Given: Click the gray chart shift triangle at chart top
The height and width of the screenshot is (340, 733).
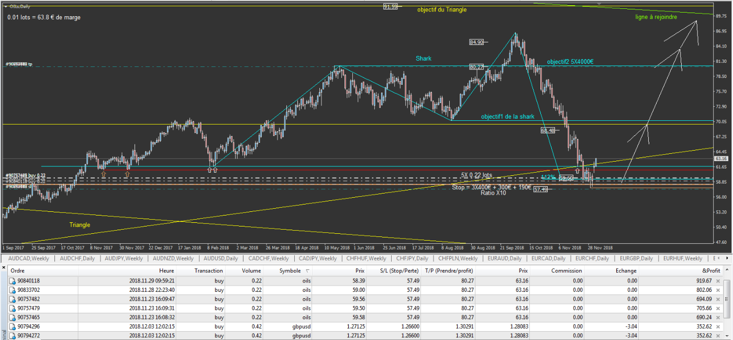Looking at the screenshot, I should (x=599, y=4).
